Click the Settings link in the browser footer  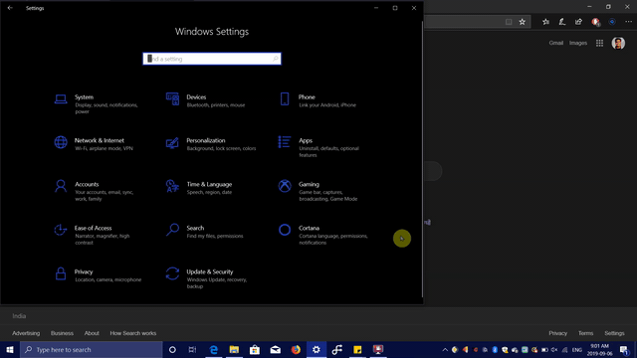(614, 333)
